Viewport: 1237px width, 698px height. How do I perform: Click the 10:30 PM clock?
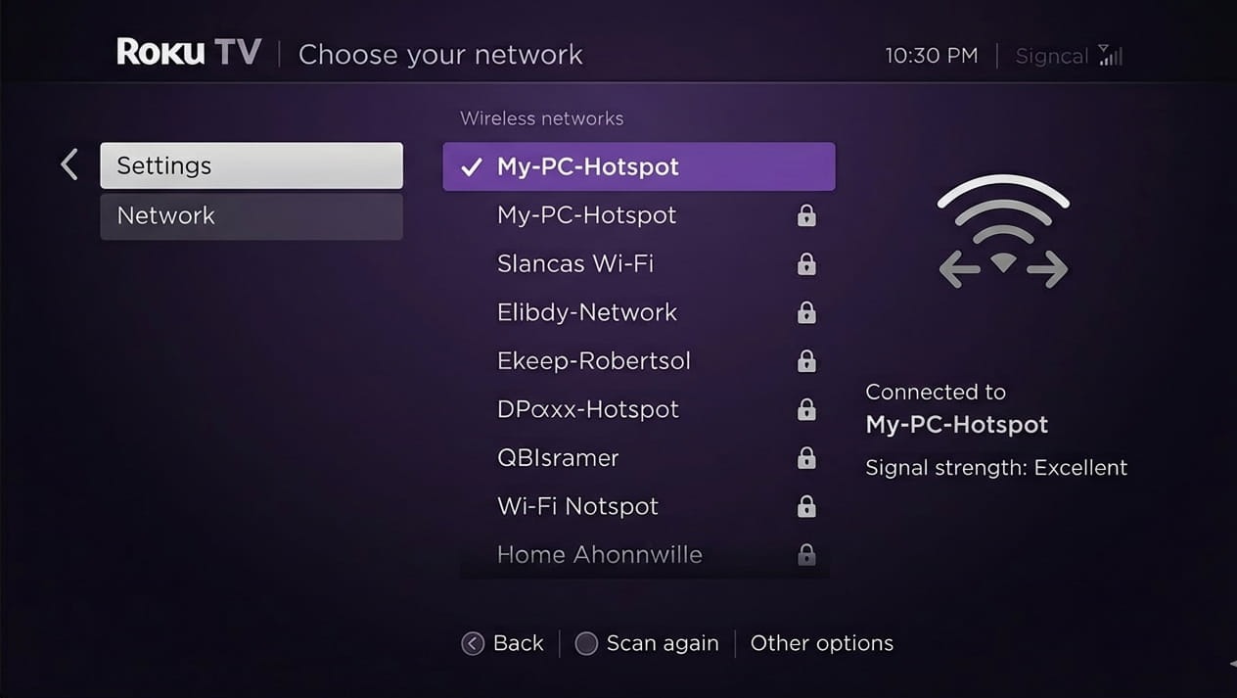(931, 56)
